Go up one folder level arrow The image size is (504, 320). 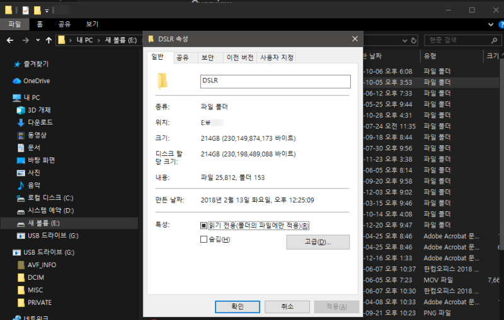point(49,40)
